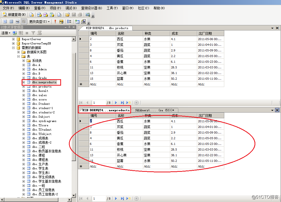The image size is (281, 202).
Task: Open the 工具(T) menu
Action: coord(112,8)
